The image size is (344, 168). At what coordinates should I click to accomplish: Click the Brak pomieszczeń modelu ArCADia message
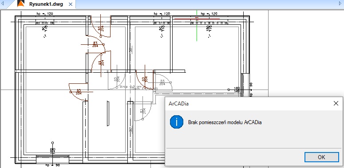(225, 122)
